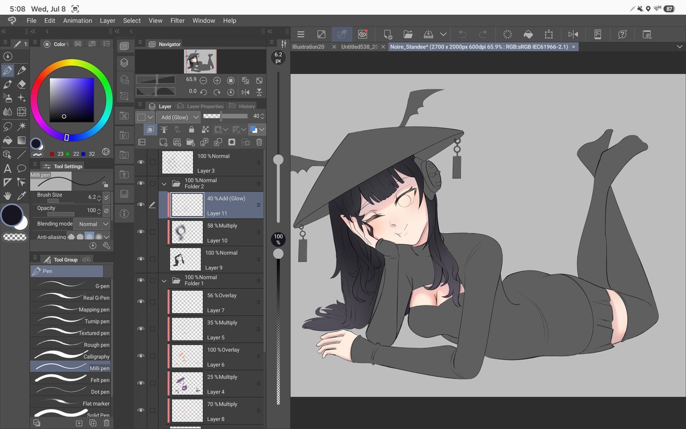Select the Lasso selection tool

point(7,126)
